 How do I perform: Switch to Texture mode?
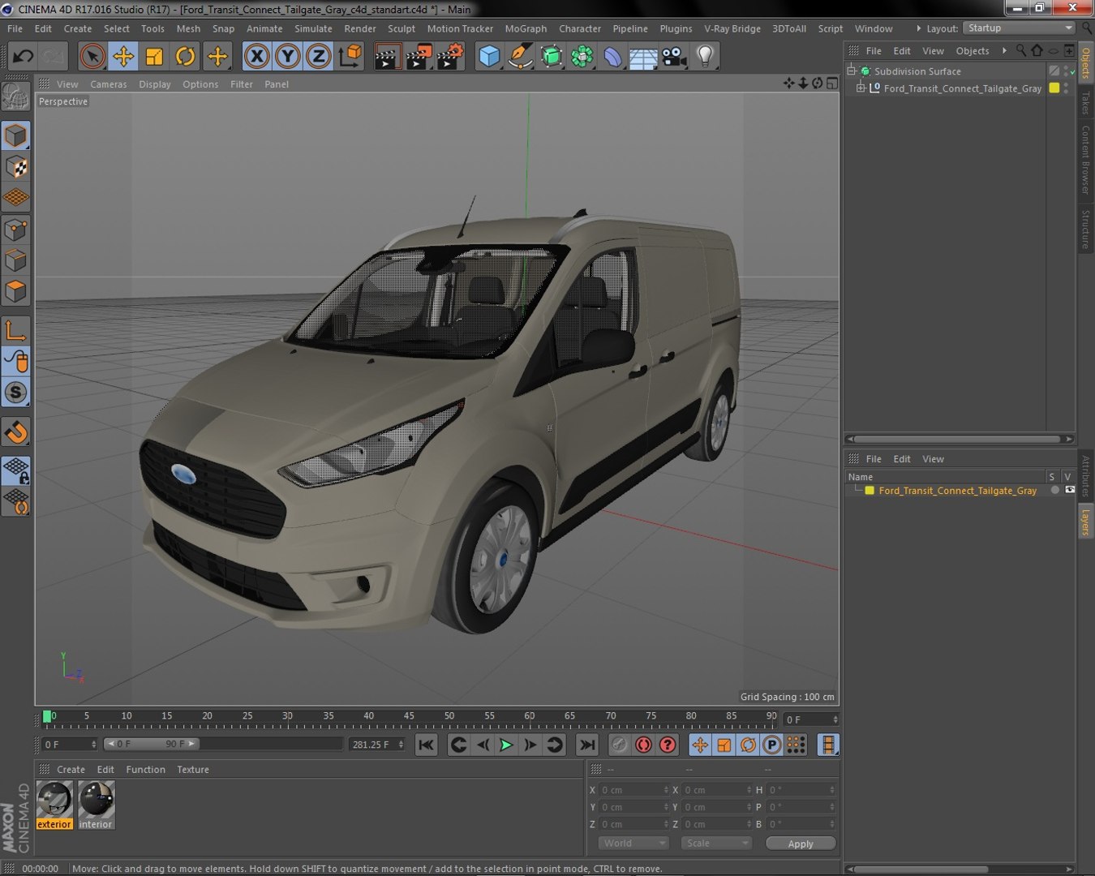tap(16, 167)
